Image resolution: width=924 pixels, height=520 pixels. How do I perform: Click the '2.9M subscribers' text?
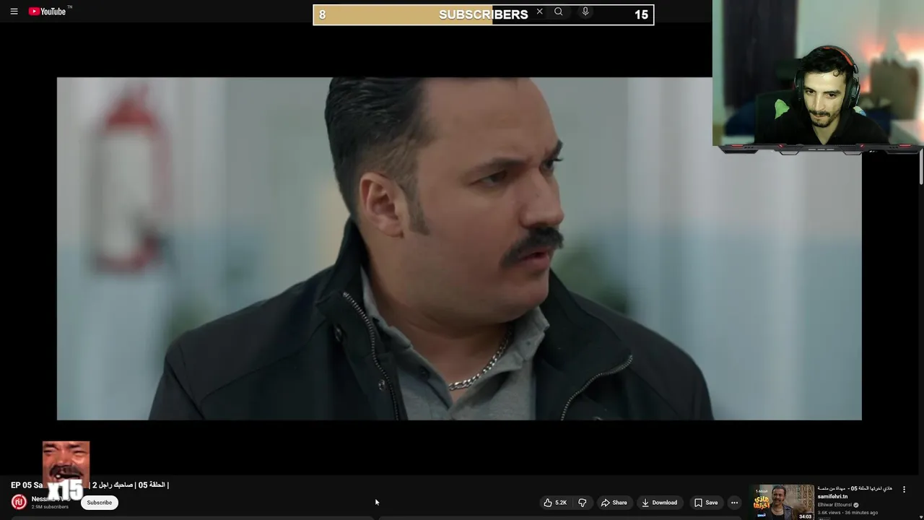[50, 507]
